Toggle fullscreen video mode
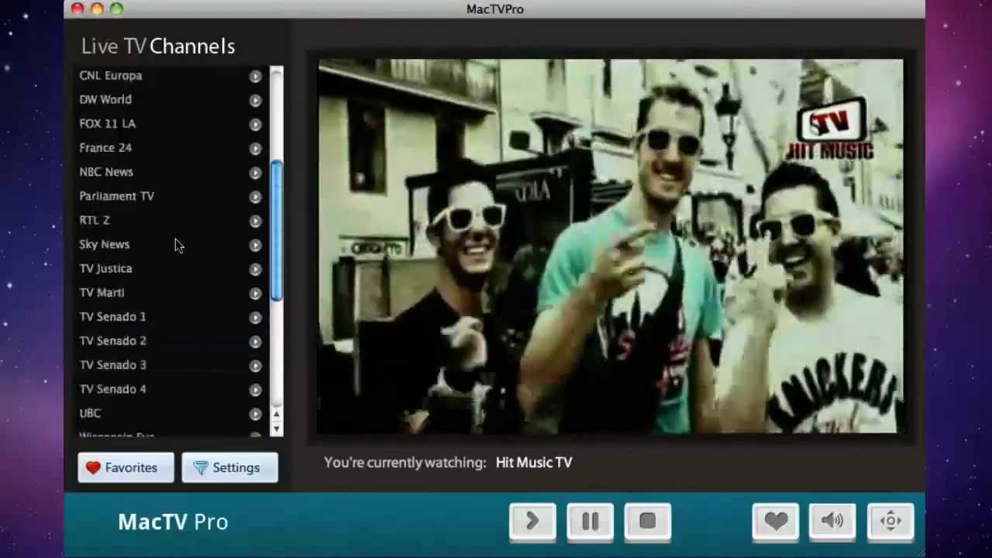 890,522
